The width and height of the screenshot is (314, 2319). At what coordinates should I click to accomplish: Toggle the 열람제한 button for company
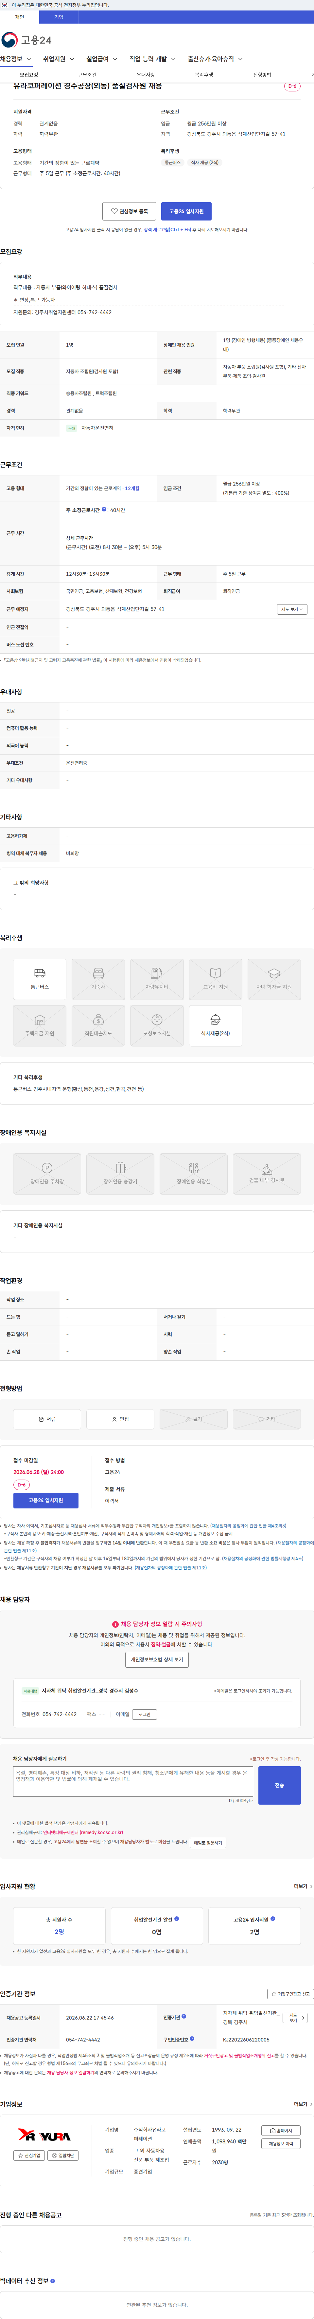pyautogui.click(x=64, y=2155)
